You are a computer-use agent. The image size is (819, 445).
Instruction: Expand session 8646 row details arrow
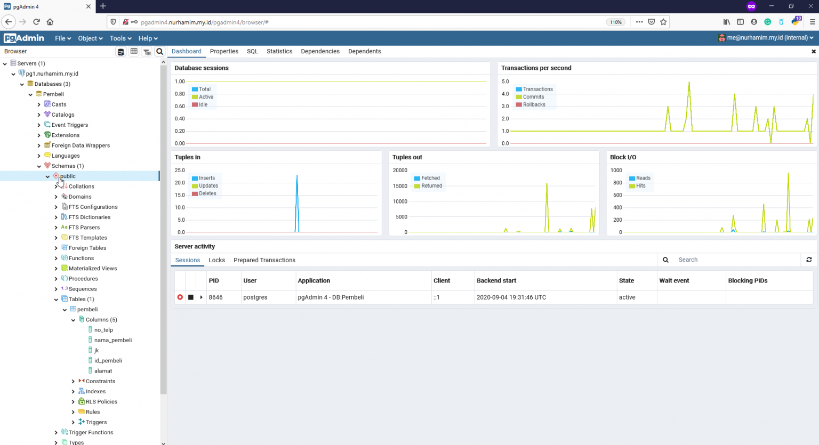click(x=201, y=297)
